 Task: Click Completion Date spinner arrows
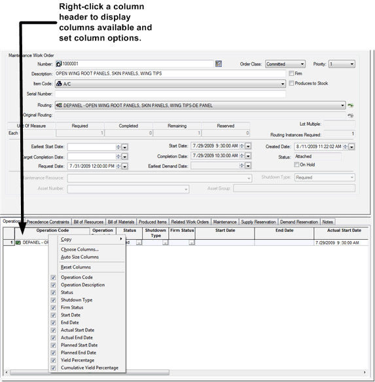coord(242,156)
